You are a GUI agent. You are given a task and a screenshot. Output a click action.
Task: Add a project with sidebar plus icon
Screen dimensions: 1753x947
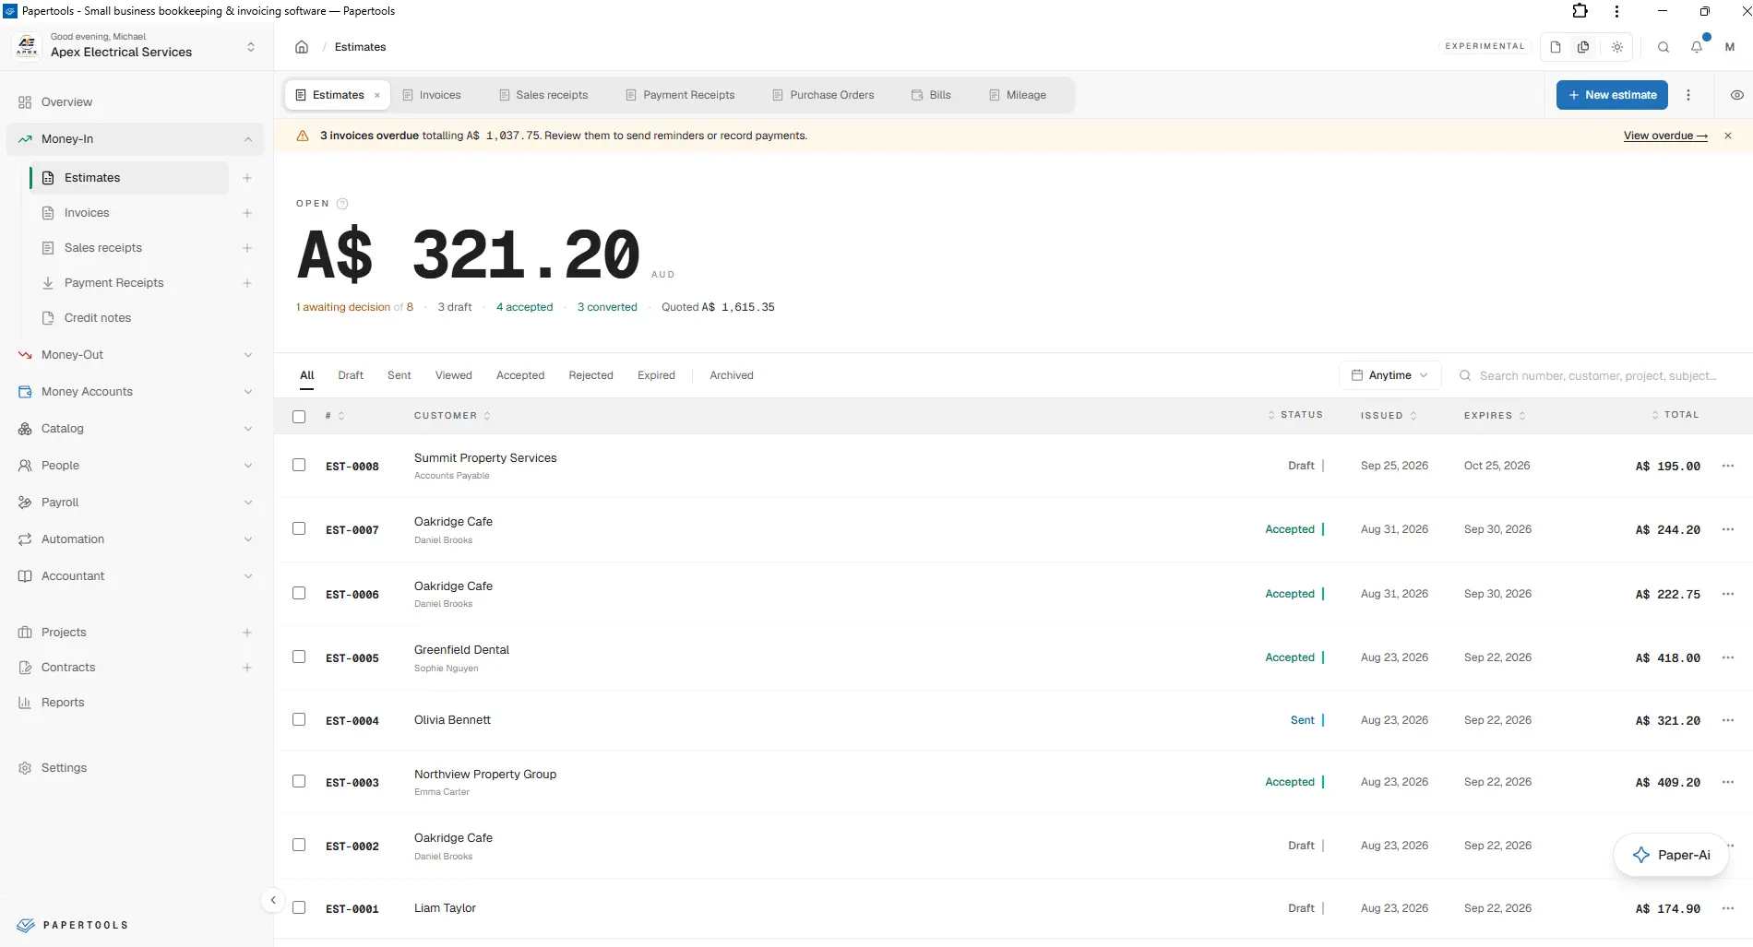(x=247, y=633)
